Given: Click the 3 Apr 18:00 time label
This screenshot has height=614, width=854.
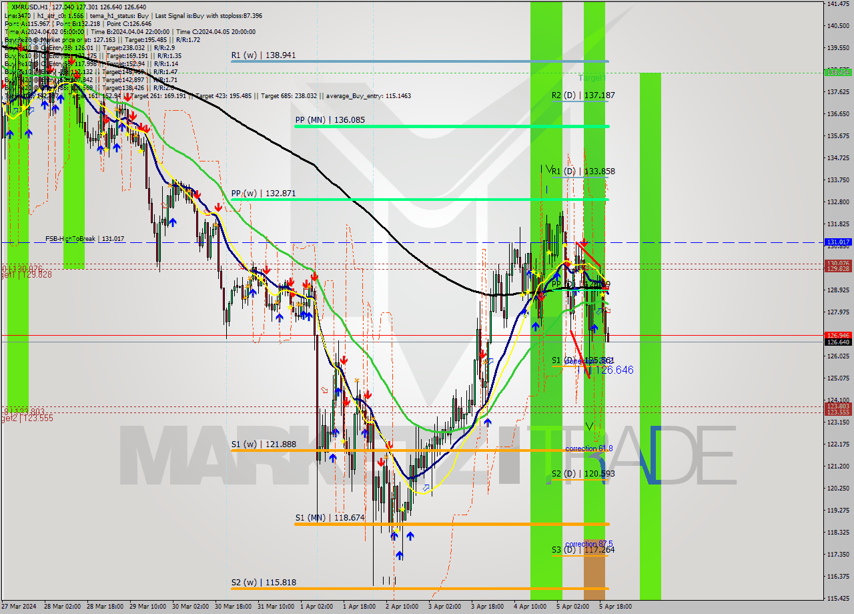Looking at the screenshot, I should point(487,607).
